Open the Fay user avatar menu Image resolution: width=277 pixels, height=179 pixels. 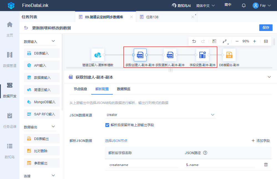click(262, 6)
